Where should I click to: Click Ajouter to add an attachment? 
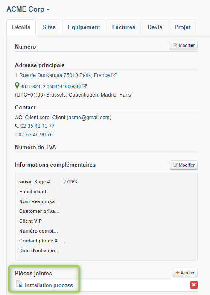click(185, 273)
